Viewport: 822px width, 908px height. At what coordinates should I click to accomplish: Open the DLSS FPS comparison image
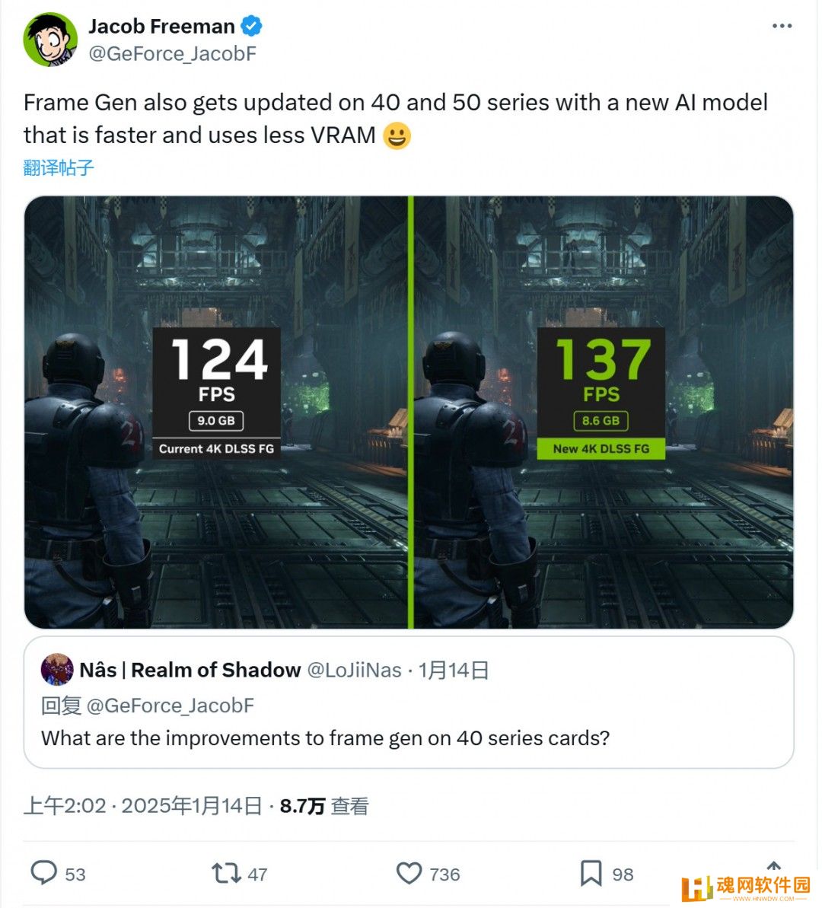coord(409,413)
